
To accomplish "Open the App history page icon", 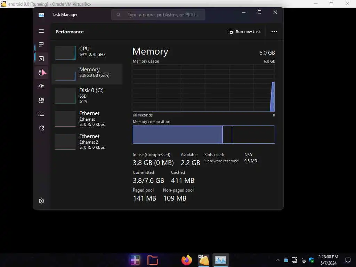I will [x=41, y=73].
